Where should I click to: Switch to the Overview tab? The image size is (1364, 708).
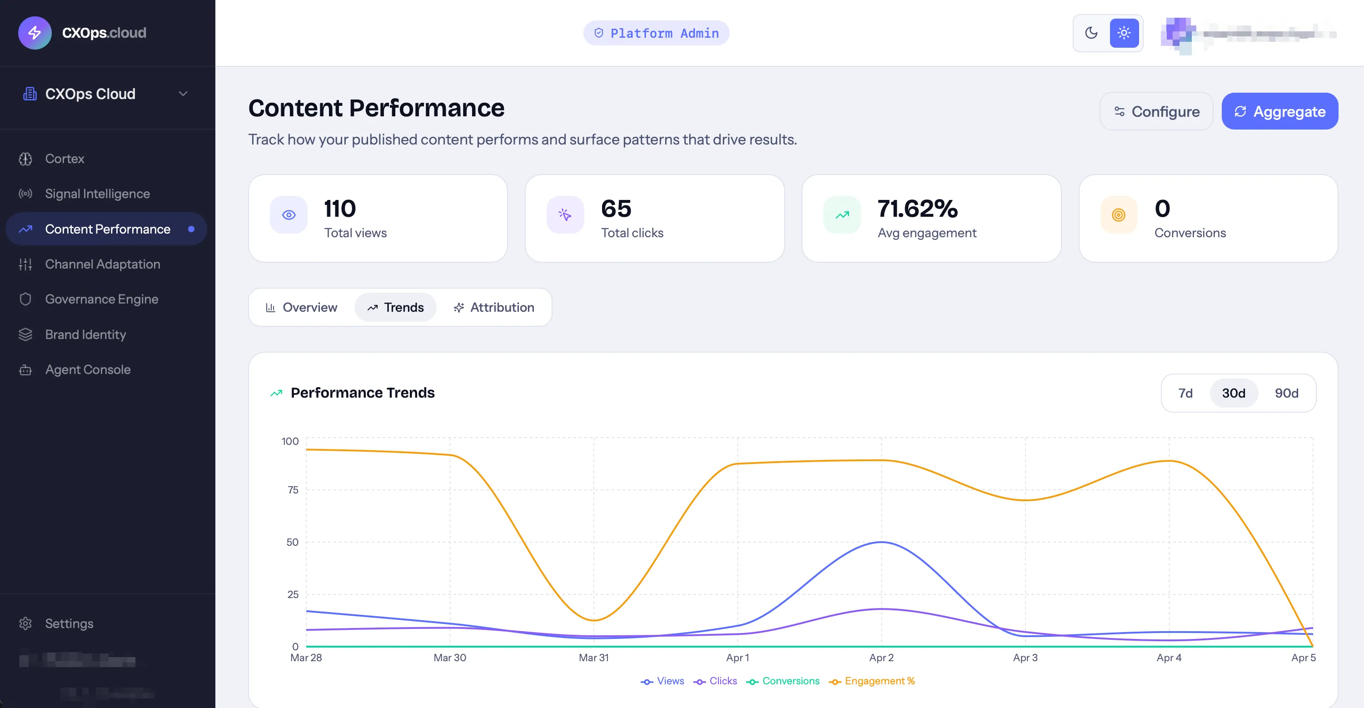click(301, 307)
